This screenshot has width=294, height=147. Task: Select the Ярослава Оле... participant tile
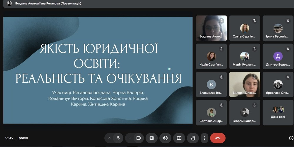pos(278,85)
